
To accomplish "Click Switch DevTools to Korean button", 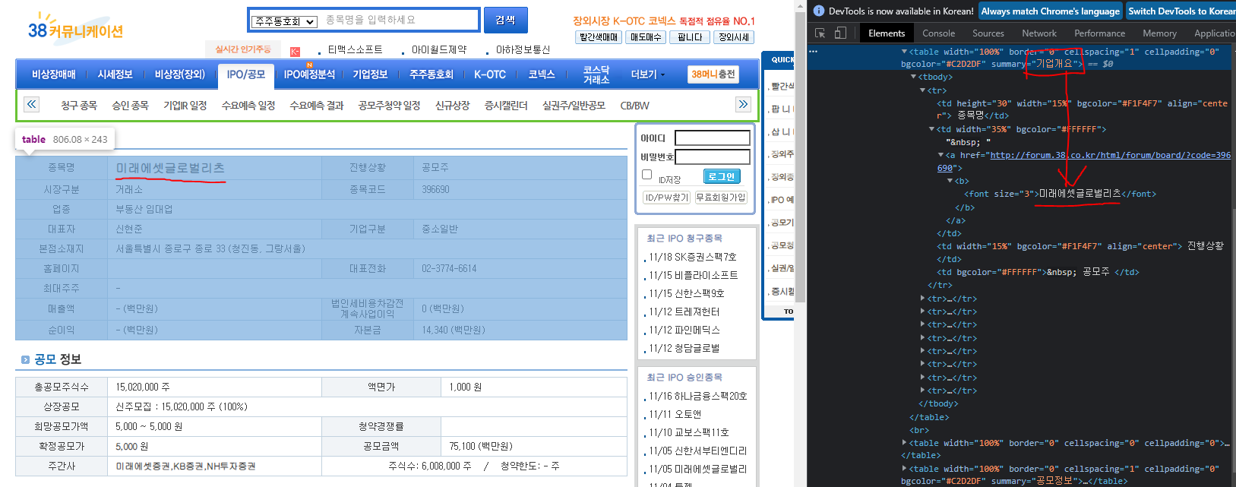I will click(x=1181, y=11).
